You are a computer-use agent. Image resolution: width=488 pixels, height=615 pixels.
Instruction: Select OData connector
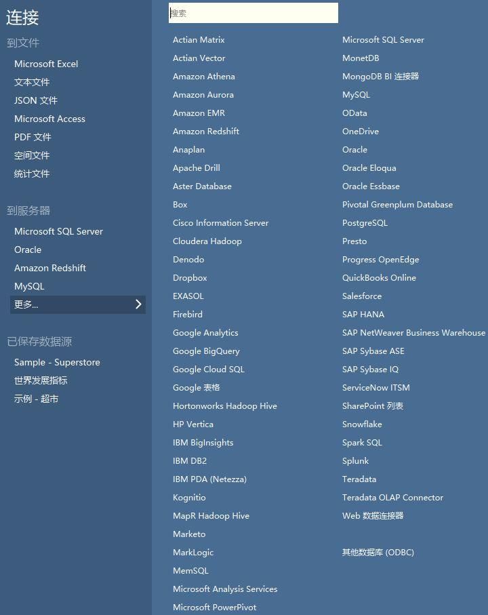[354, 113]
